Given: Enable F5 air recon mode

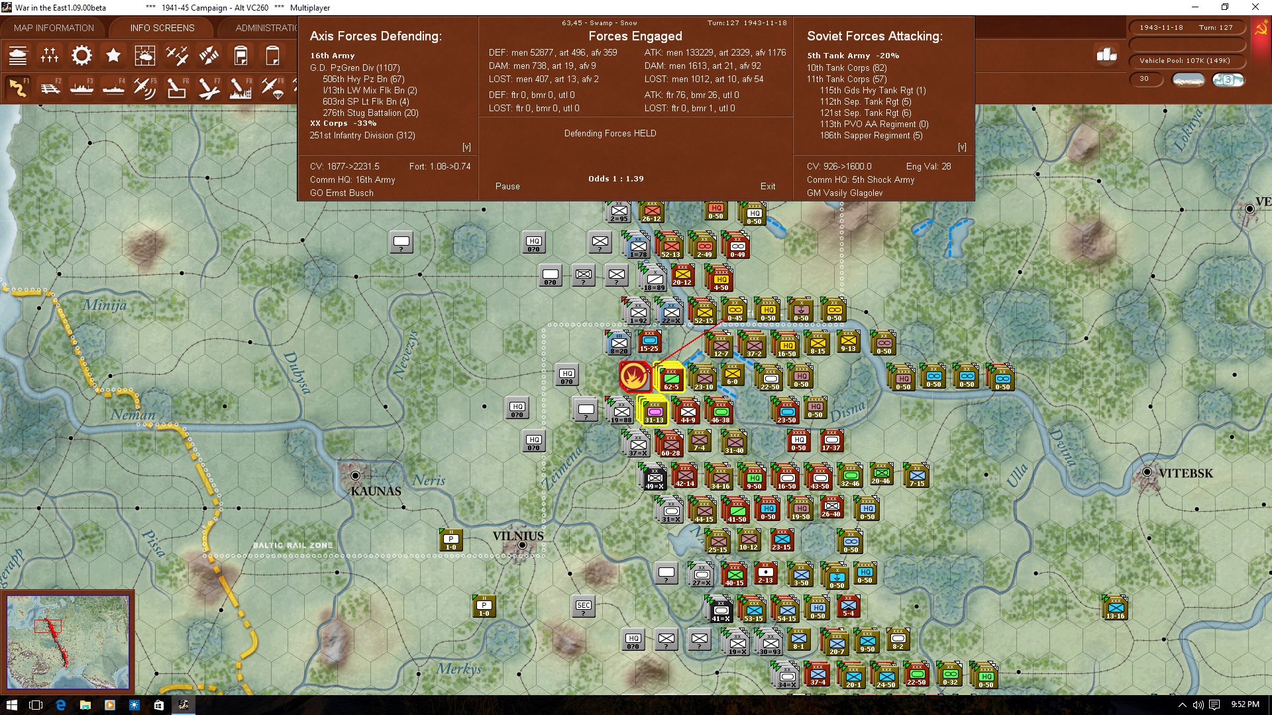Looking at the screenshot, I should click(x=144, y=87).
